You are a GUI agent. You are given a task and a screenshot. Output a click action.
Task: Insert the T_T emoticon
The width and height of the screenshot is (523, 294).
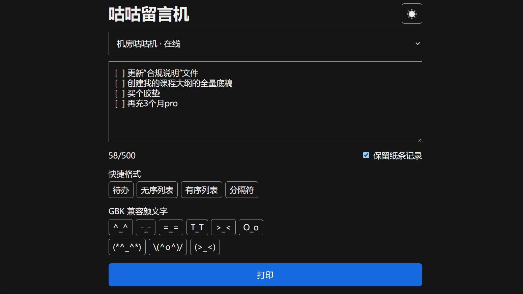coord(197,227)
